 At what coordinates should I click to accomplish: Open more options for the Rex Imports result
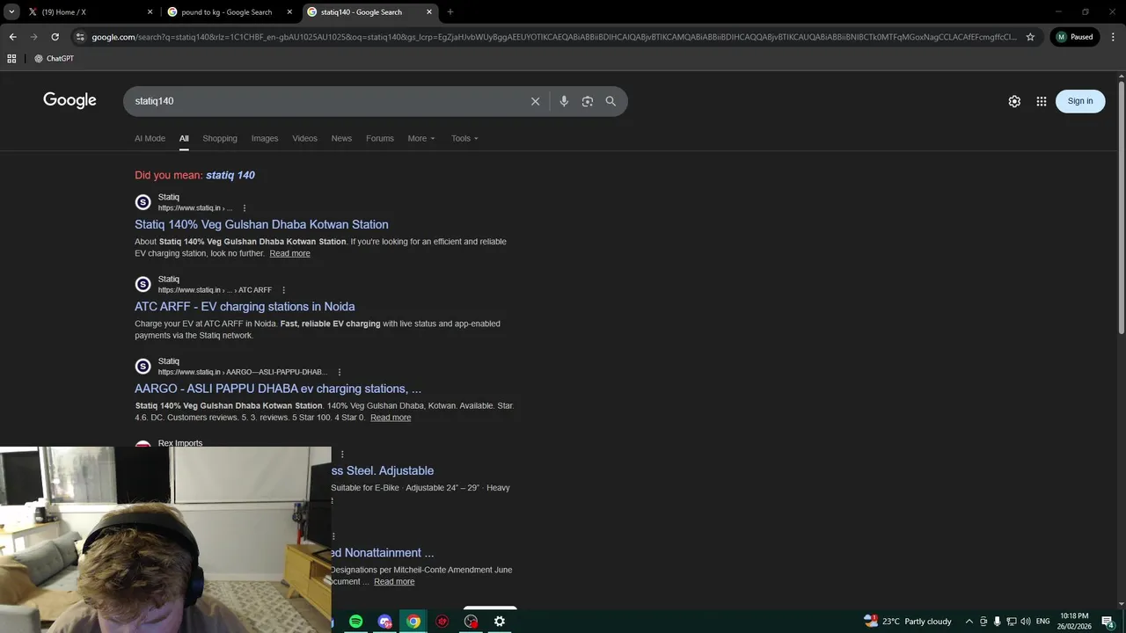click(342, 455)
